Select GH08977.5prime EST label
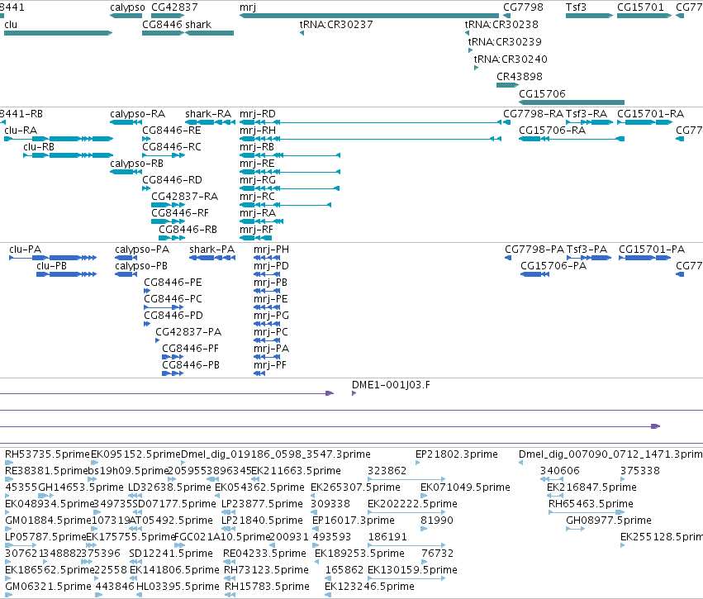The image size is (703, 599). 609,521
